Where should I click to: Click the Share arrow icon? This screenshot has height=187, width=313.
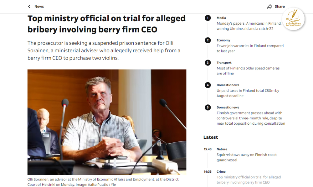point(270,7)
